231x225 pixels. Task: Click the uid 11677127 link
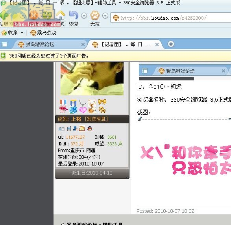point(75,137)
